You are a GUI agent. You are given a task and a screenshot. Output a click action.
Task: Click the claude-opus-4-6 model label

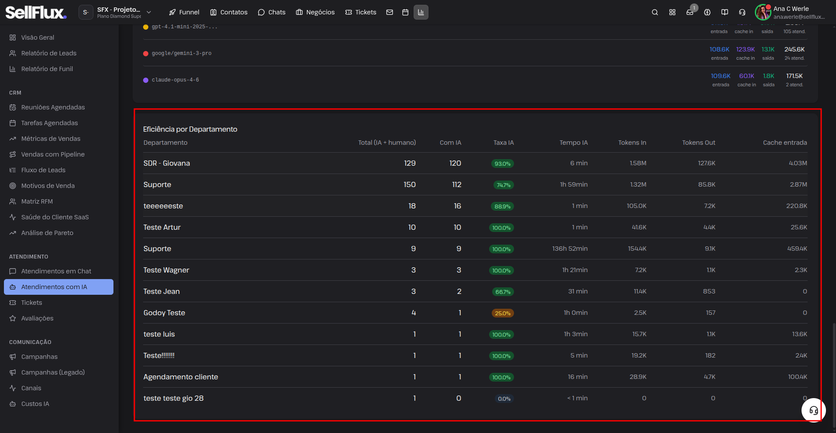click(x=175, y=80)
